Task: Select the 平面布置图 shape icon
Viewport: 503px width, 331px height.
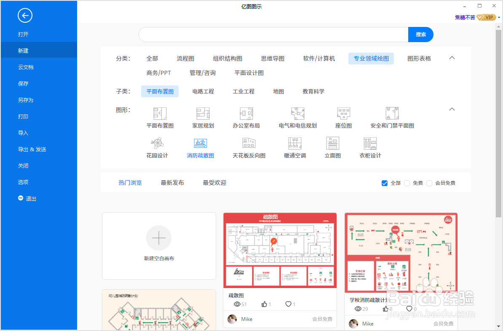Action: [160, 114]
